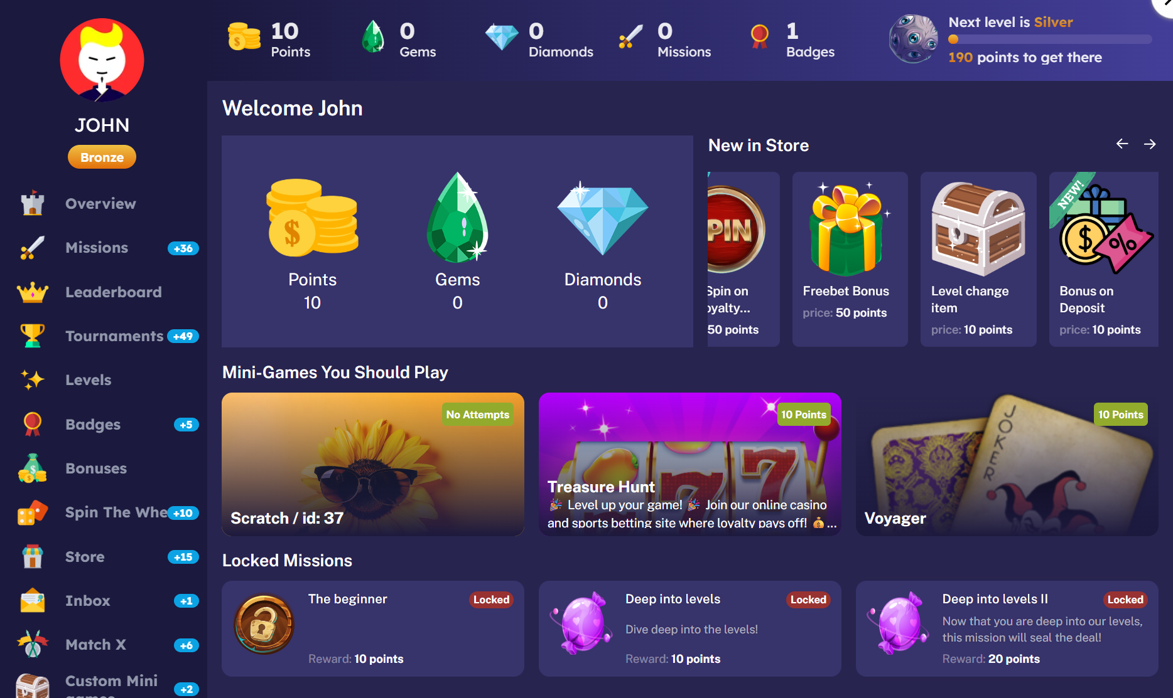
Task: Open the Store shop icon
Action: (33, 557)
